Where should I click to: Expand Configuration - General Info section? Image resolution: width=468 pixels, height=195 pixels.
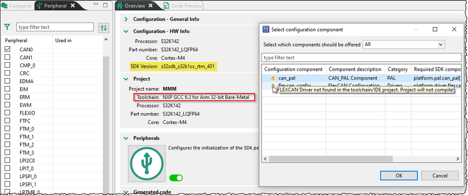point(126,19)
